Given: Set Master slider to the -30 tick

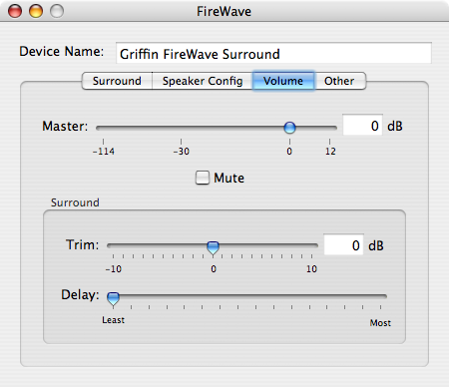Looking at the screenshot, I should 181,128.
